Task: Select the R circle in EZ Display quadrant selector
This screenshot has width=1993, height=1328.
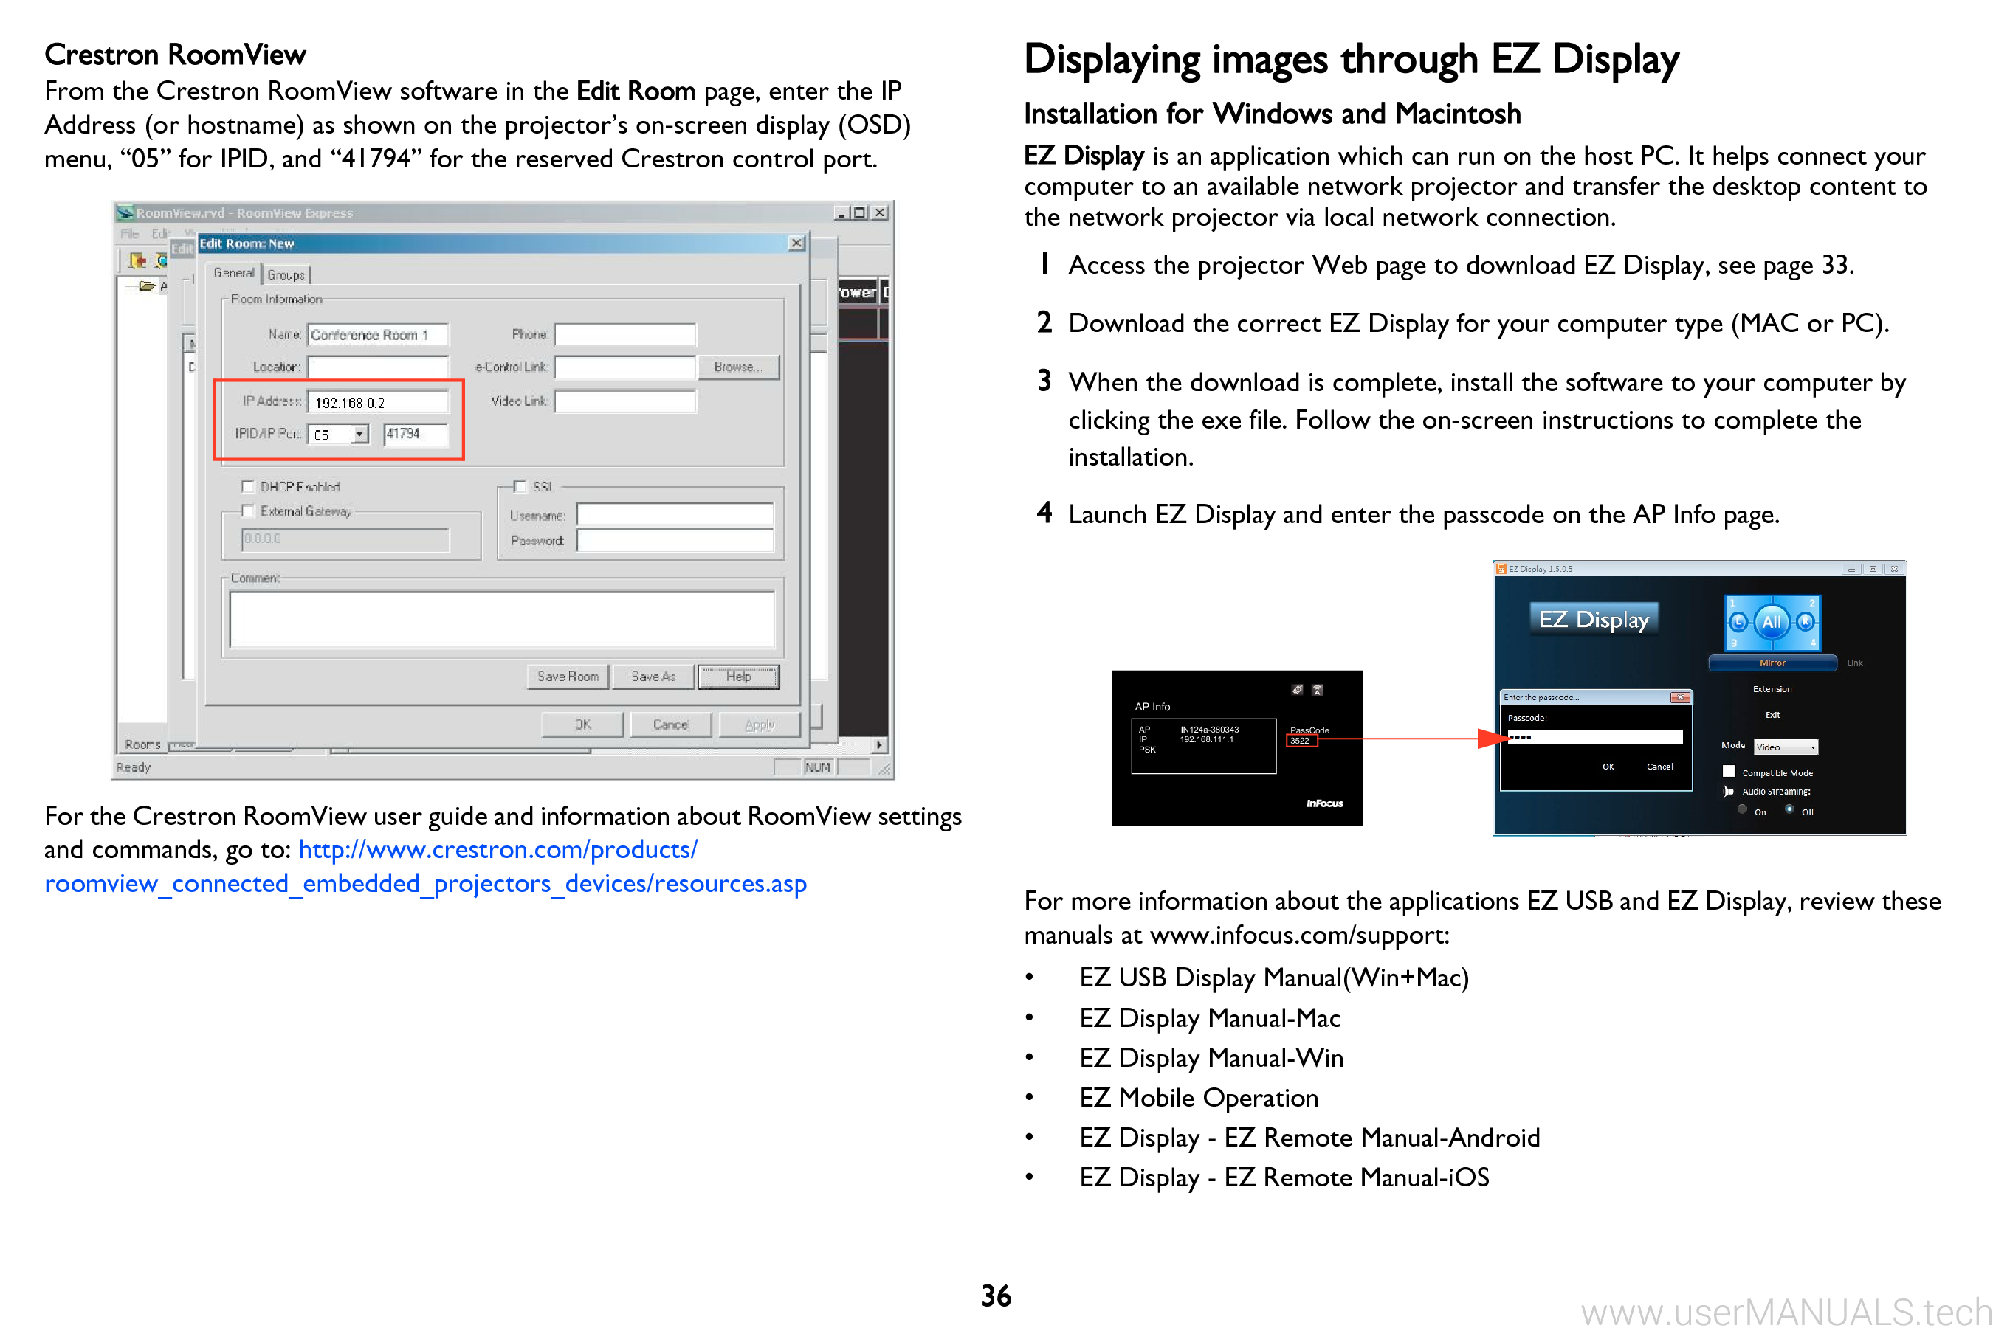Action: pyautogui.click(x=1805, y=623)
